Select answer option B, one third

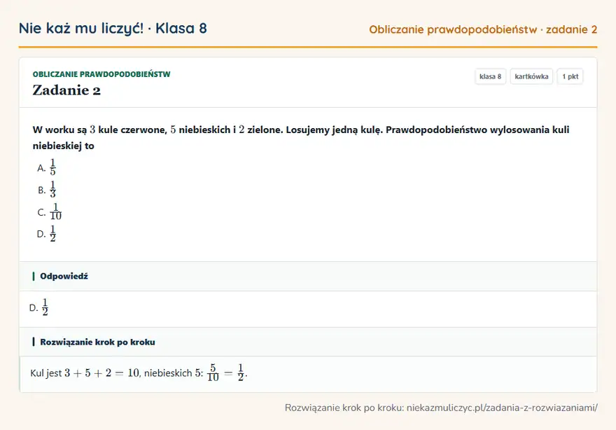coord(47,190)
